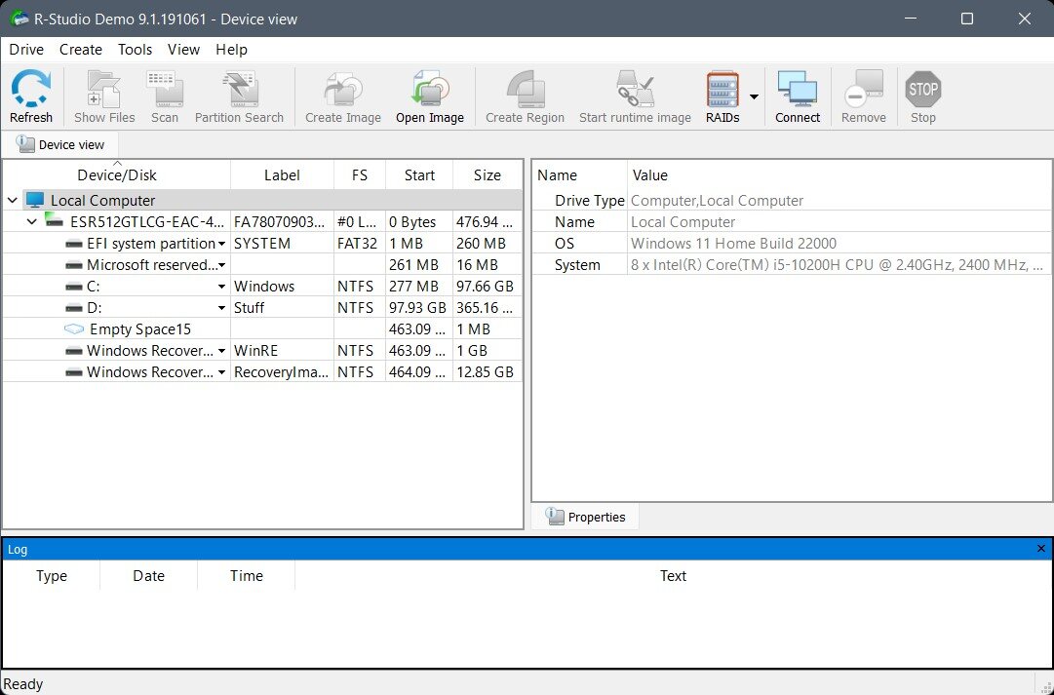
Task: Click the C: partition drive icon
Action: (x=74, y=287)
